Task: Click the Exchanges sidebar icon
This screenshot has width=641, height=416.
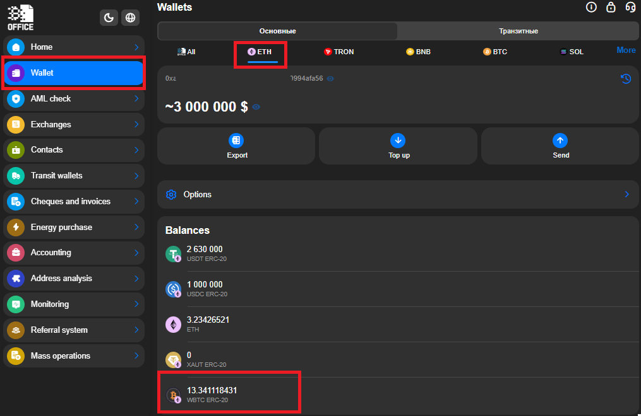Action: 16,124
